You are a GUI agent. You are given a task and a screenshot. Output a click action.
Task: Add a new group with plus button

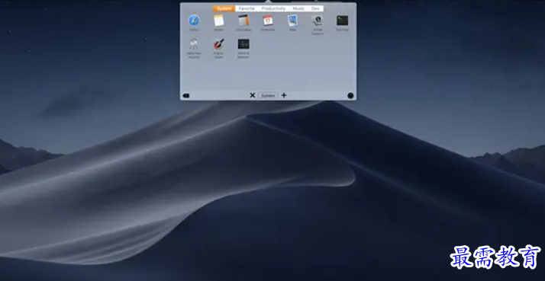284,95
